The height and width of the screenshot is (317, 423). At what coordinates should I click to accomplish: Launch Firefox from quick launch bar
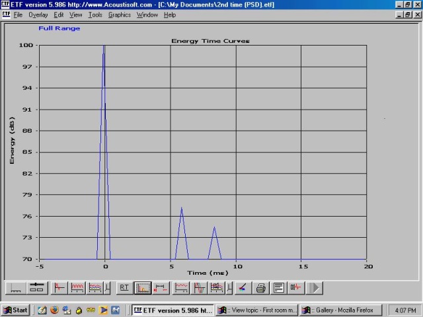54,310
